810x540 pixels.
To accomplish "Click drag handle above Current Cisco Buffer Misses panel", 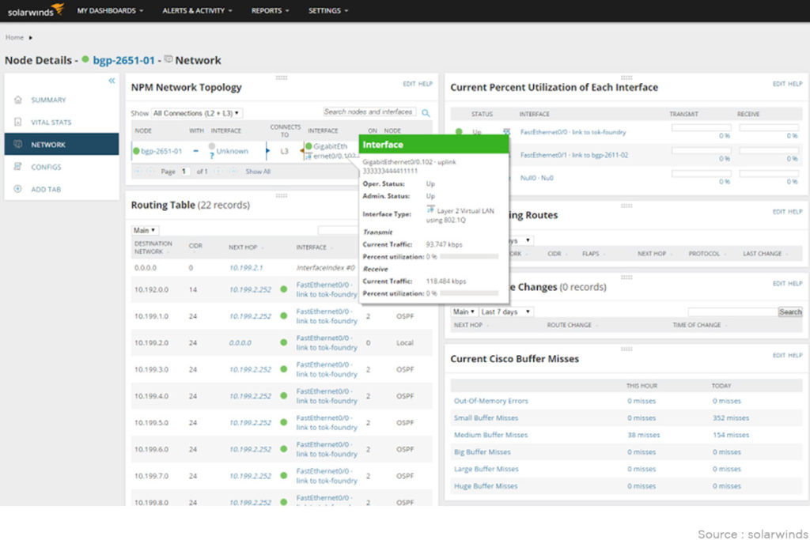I will click(x=626, y=349).
